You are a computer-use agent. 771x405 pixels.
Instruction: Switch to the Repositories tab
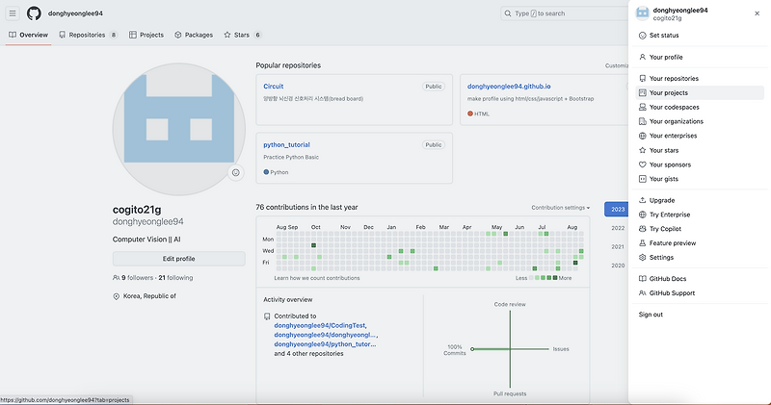click(88, 35)
